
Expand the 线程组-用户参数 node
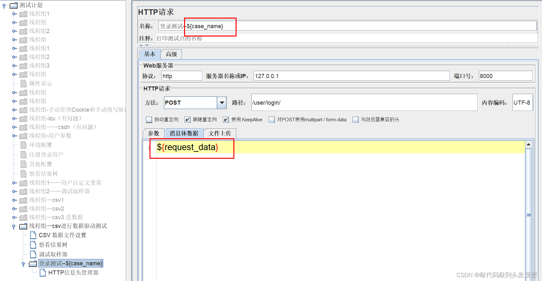14,136
